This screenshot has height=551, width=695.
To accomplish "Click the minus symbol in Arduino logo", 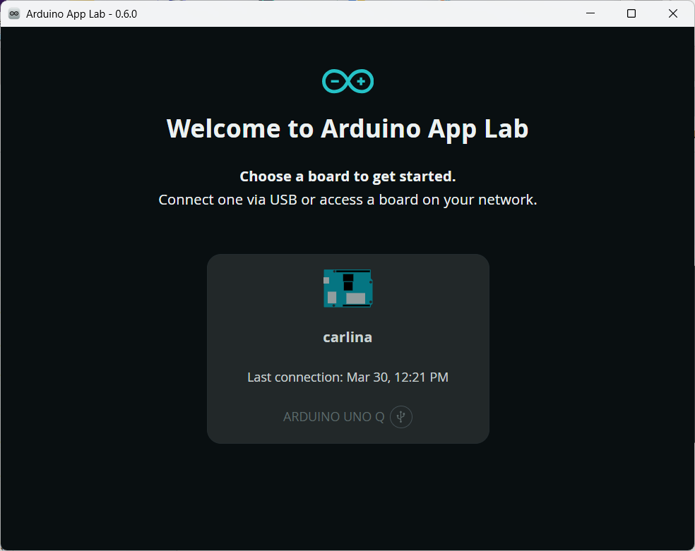I will (x=335, y=83).
